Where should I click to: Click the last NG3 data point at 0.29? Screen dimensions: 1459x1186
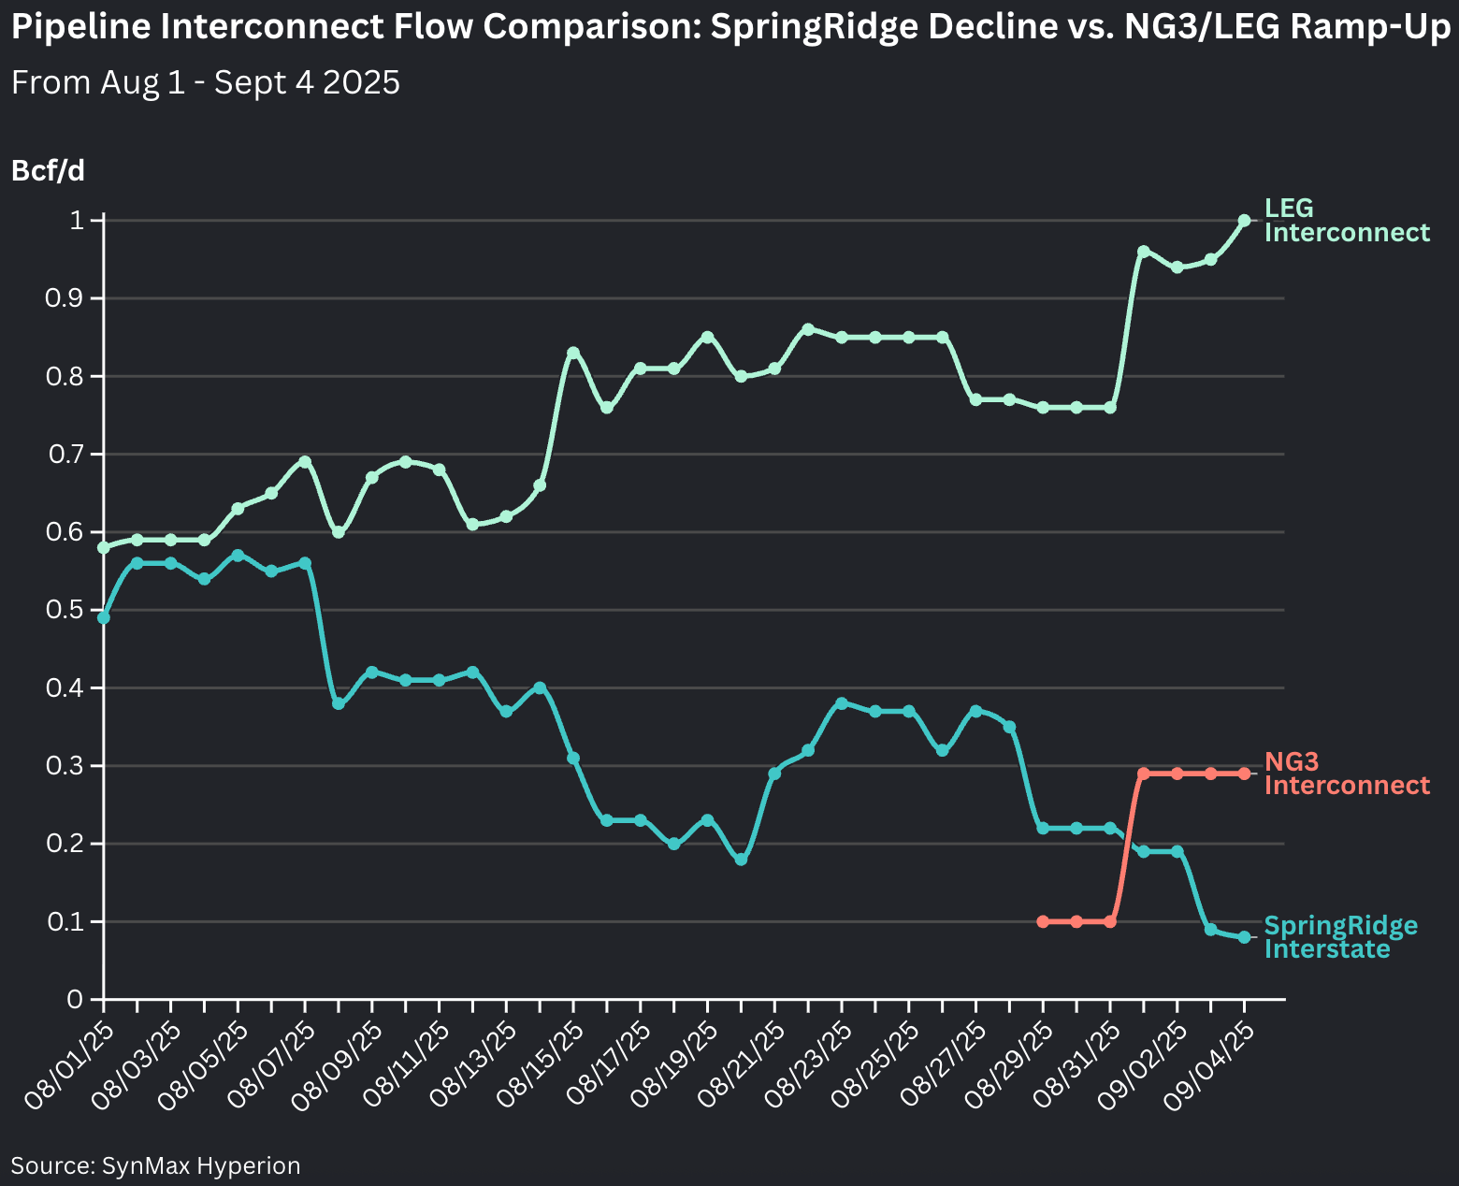[1244, 774]
